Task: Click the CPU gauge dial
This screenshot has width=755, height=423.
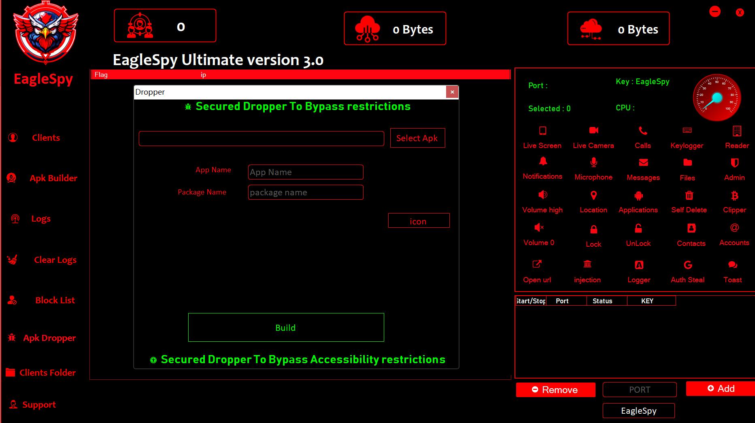Action: tap(717, 97)
